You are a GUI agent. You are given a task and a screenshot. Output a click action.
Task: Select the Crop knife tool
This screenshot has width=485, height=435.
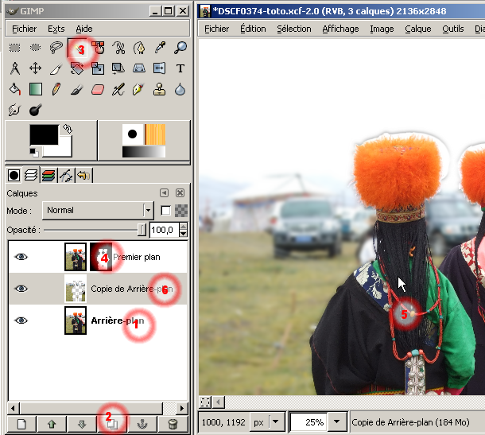pos(56,68)
